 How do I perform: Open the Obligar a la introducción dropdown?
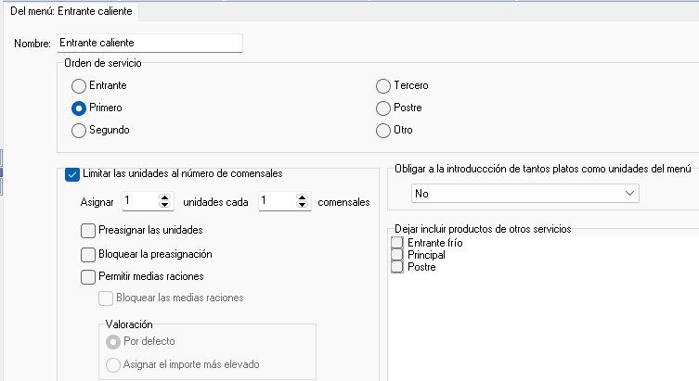(524, 194)
